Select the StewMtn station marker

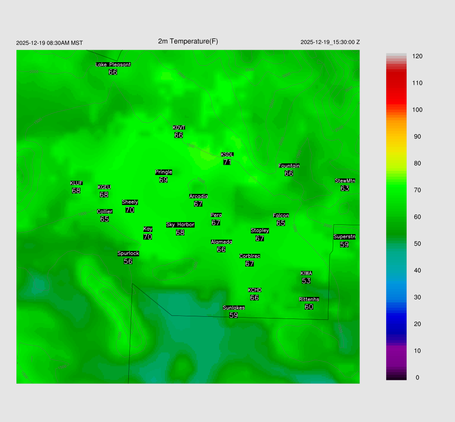[x=345, y=181]
